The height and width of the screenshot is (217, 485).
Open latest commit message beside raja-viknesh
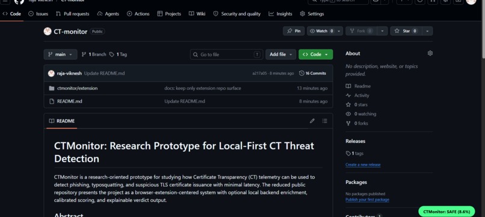(x=104, y=74)
